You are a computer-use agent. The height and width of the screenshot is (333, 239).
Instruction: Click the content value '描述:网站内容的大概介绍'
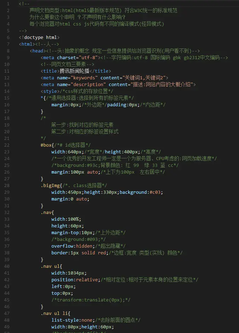162,85
